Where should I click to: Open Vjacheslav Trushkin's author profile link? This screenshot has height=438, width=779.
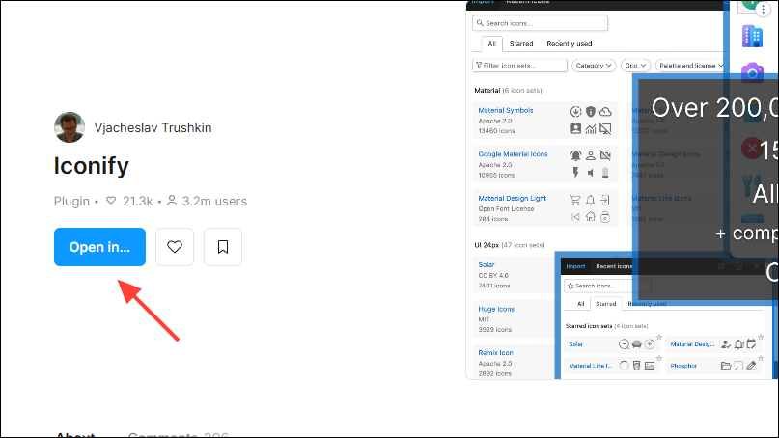click(x=153, y=127)
